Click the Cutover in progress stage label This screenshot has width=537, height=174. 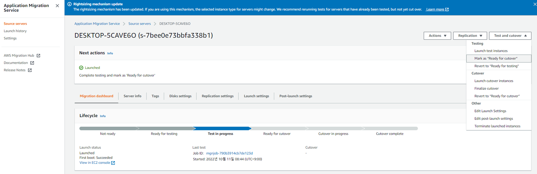tap(333, 134)
